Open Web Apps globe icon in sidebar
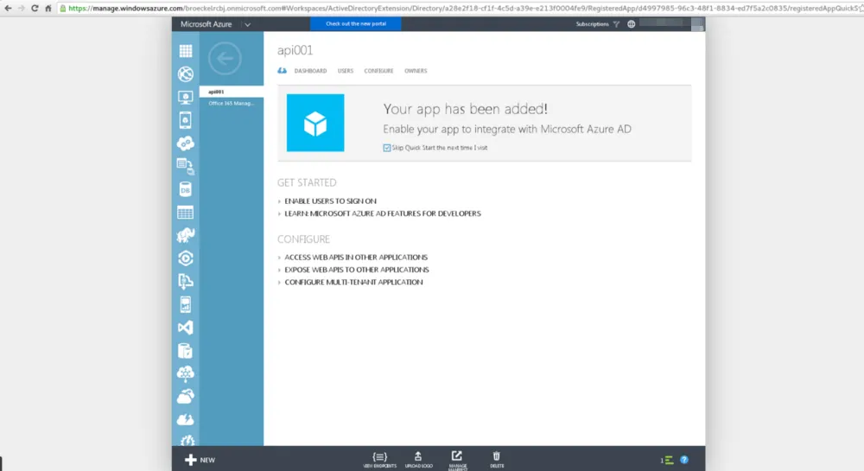The image size is (864, 471). pyautogui.click(x=186, y=73)
